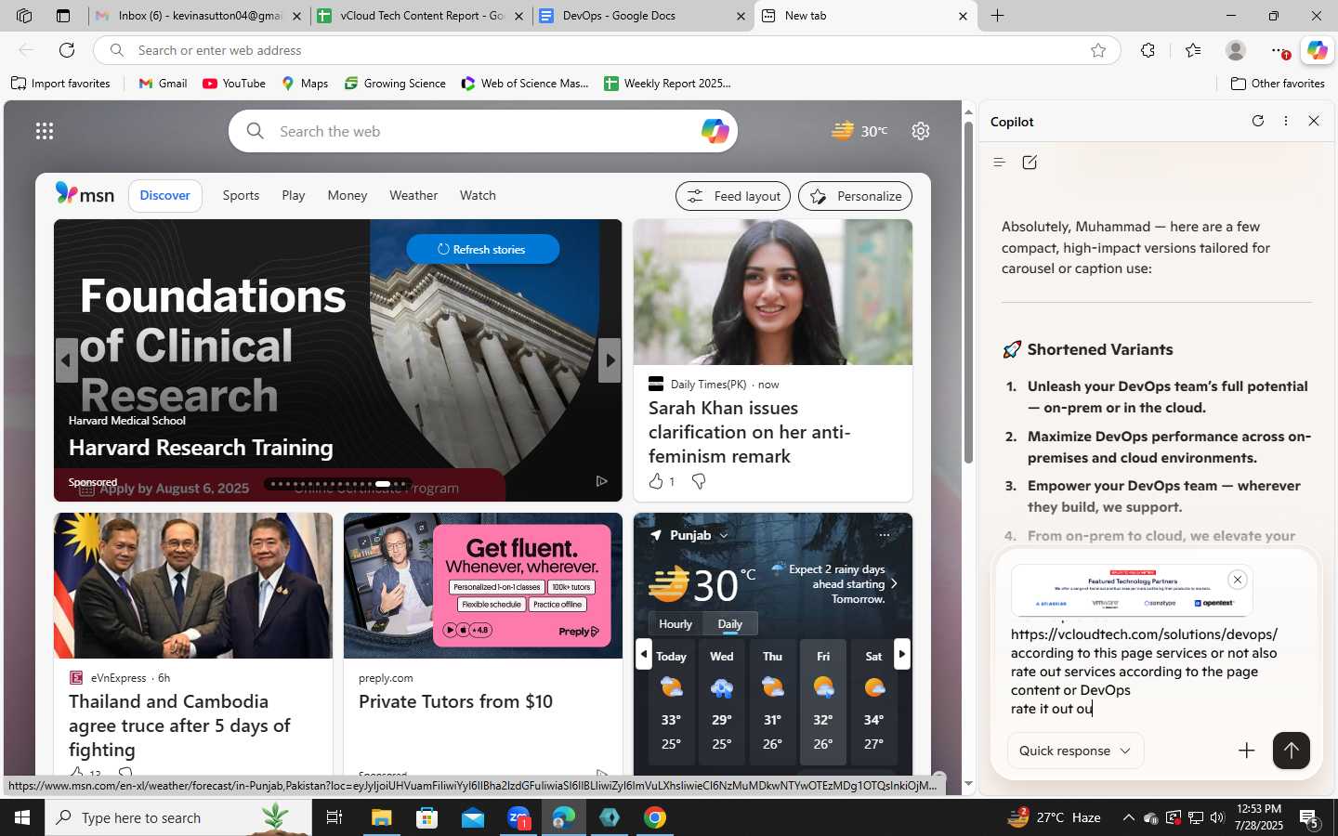Open Thailand and Cambodia truce article

pos(179,725)
